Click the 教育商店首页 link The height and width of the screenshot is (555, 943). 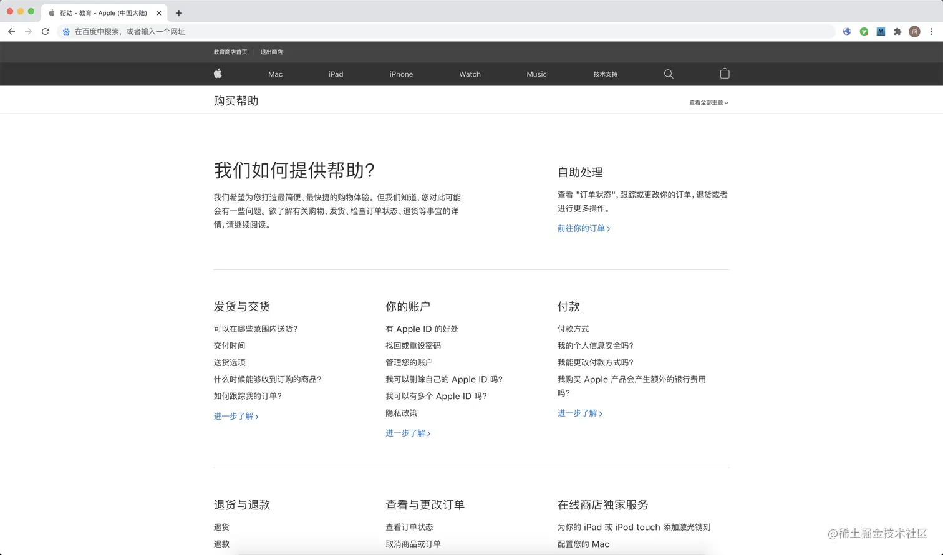tap(230, 52)
